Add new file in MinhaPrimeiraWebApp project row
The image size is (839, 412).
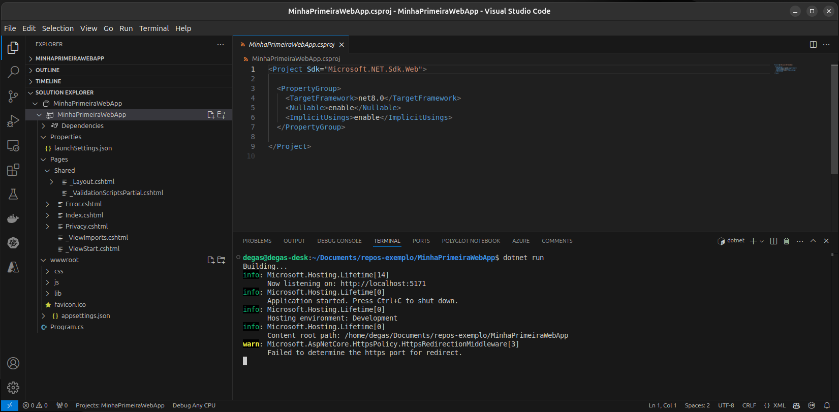tap(211, 115)
